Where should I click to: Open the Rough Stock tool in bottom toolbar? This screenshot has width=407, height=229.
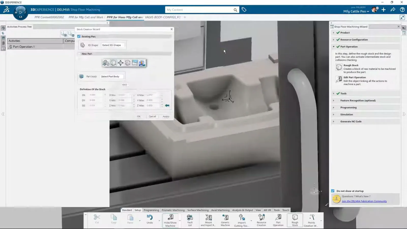tap(295, 220)
